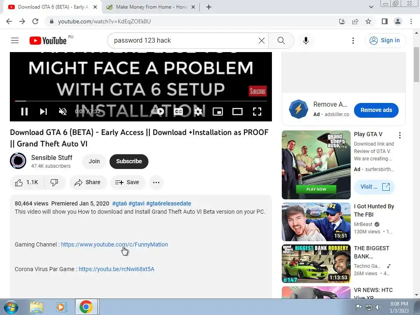Open the tab search dropdown chevron
Screen dimensions: 420x315
tap(371, 7)
